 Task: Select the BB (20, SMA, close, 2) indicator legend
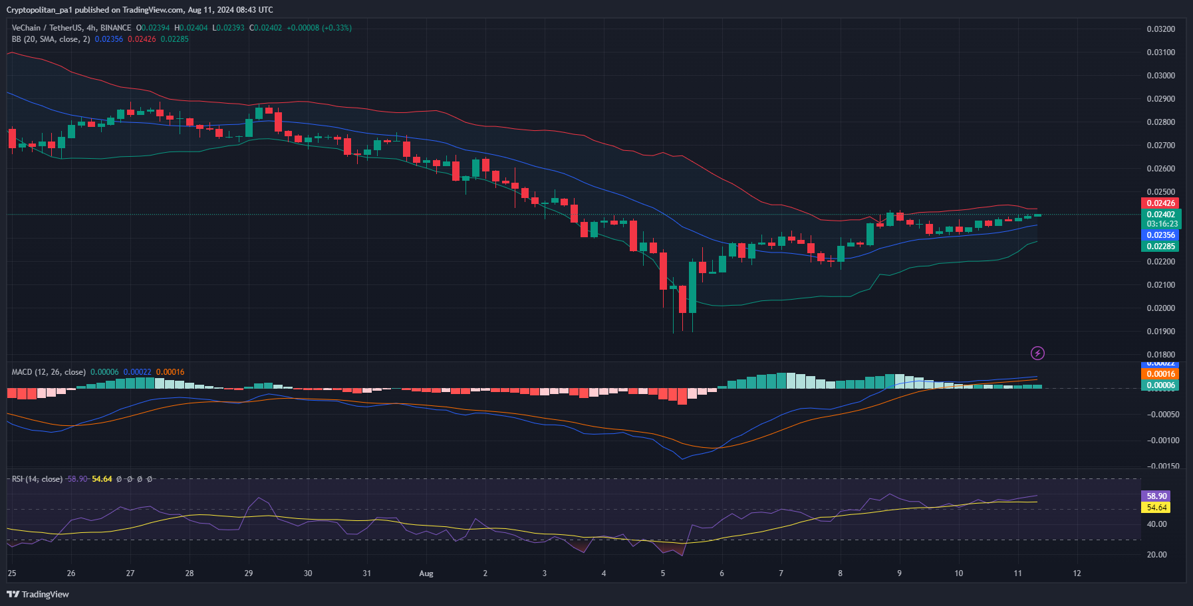51,39
